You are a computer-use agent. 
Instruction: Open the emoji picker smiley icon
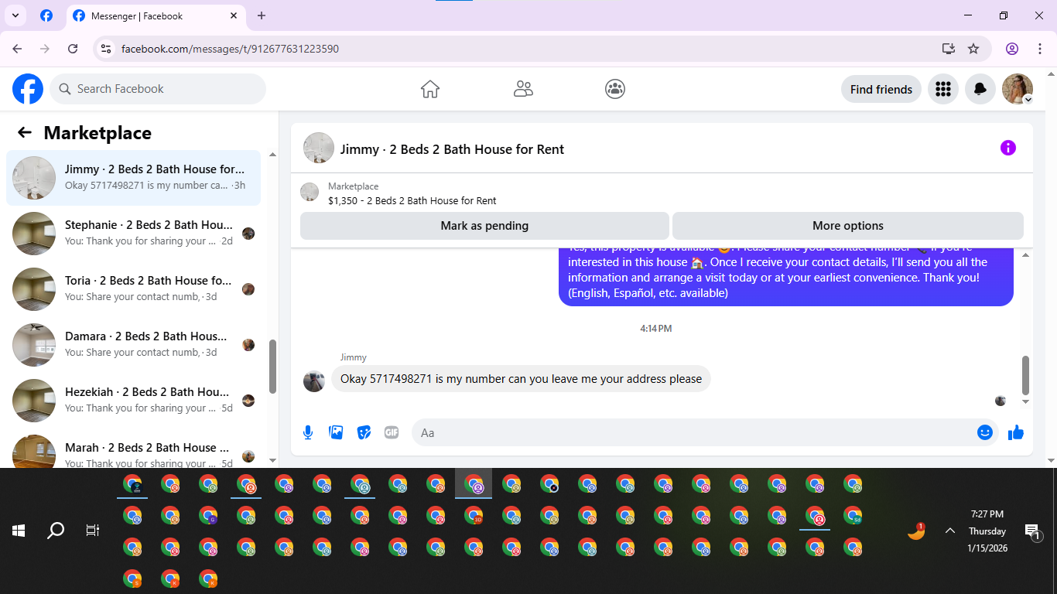pyautogui.click(x=985, y=432)
